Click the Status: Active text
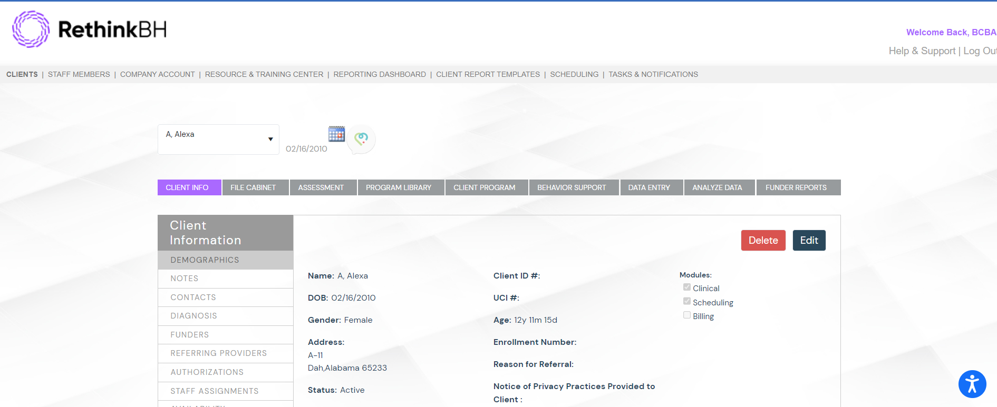 pos(336,390)
